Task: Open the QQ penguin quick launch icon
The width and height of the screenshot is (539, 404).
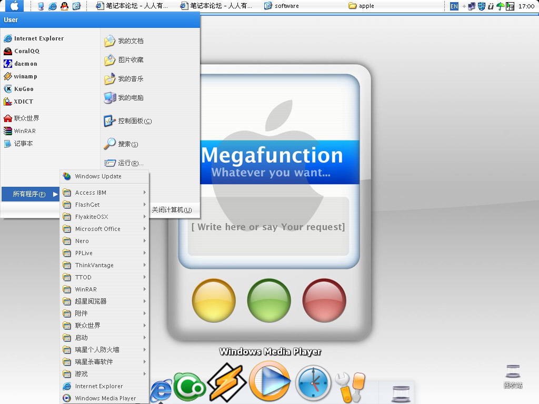Action: coord(64,6)
